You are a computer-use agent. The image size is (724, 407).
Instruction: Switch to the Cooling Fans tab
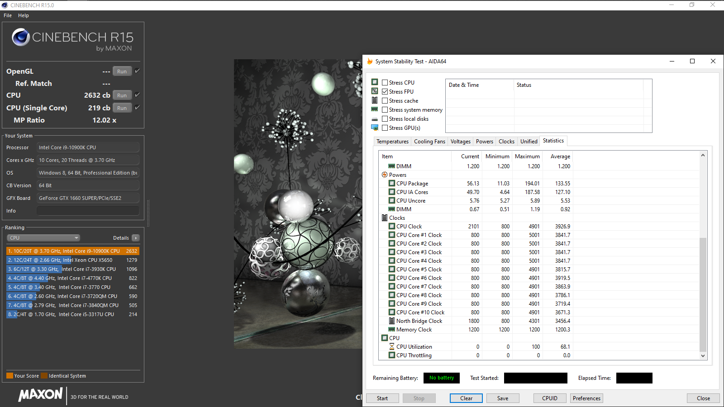click(429, 142)
